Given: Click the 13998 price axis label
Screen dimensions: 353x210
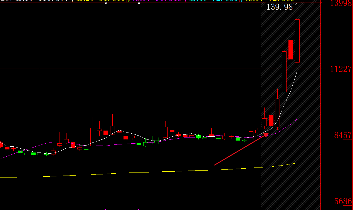Looking at the screenshot, I should [x=341, y=3].
